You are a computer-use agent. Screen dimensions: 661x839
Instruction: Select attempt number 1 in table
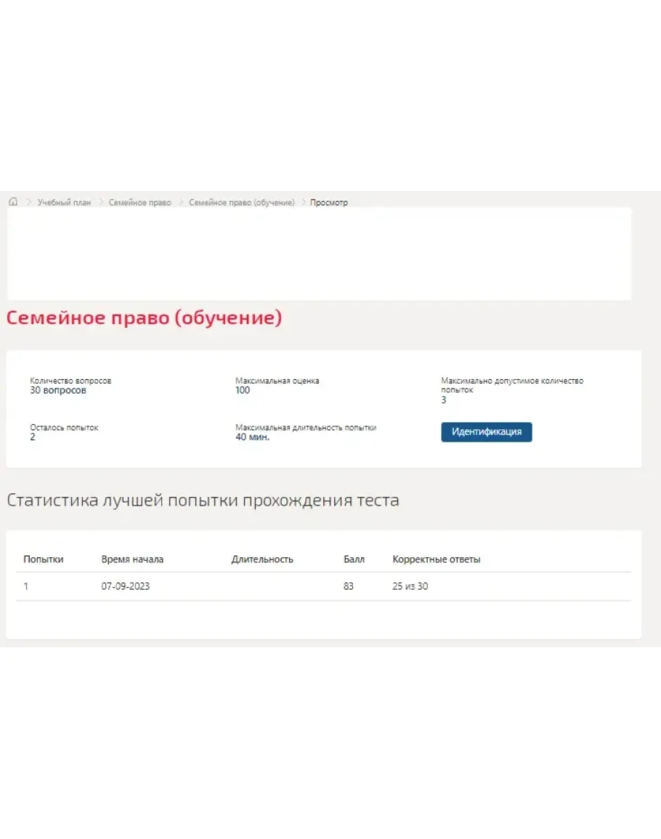pos(26,586)
